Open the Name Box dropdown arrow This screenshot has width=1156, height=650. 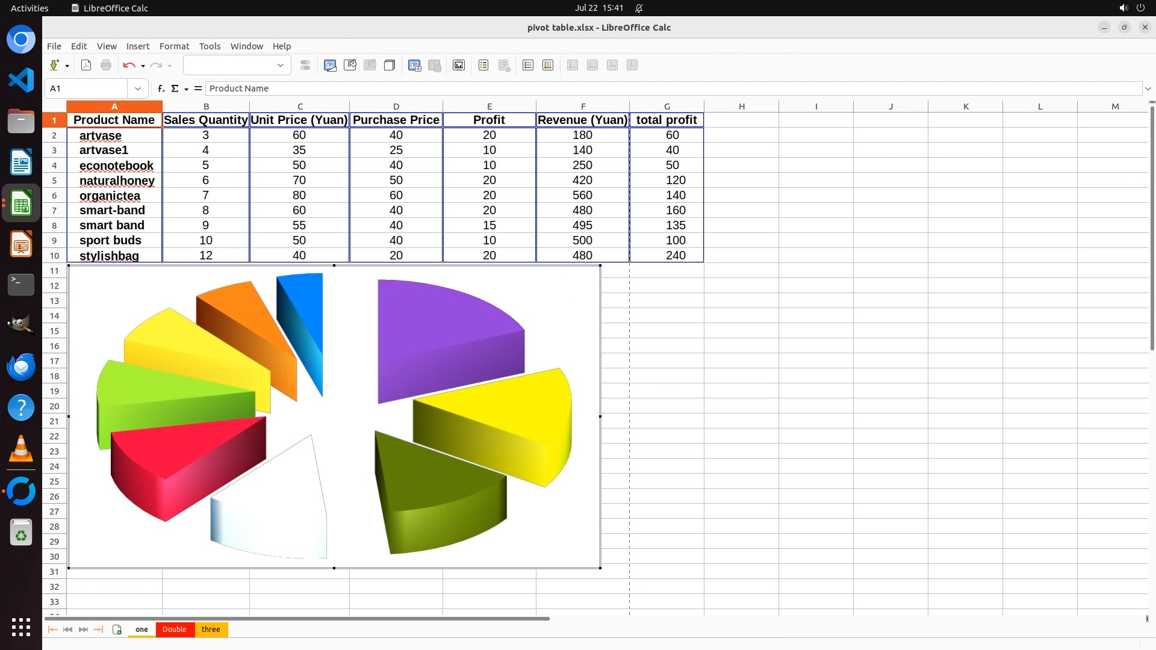coord(138,88)
